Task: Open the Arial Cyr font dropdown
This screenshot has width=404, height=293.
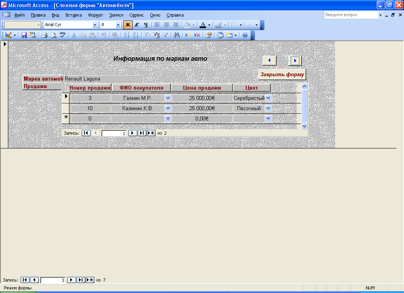Action: [95, 25]
